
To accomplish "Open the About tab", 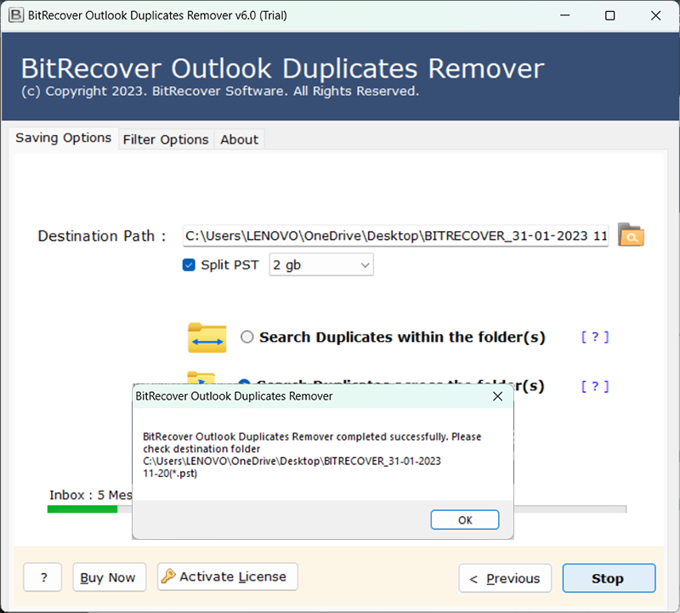I will tap(239, 139).
